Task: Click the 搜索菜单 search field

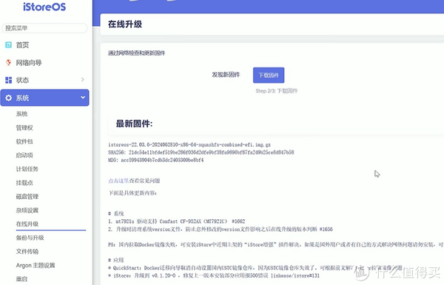Action: (44, 28)
